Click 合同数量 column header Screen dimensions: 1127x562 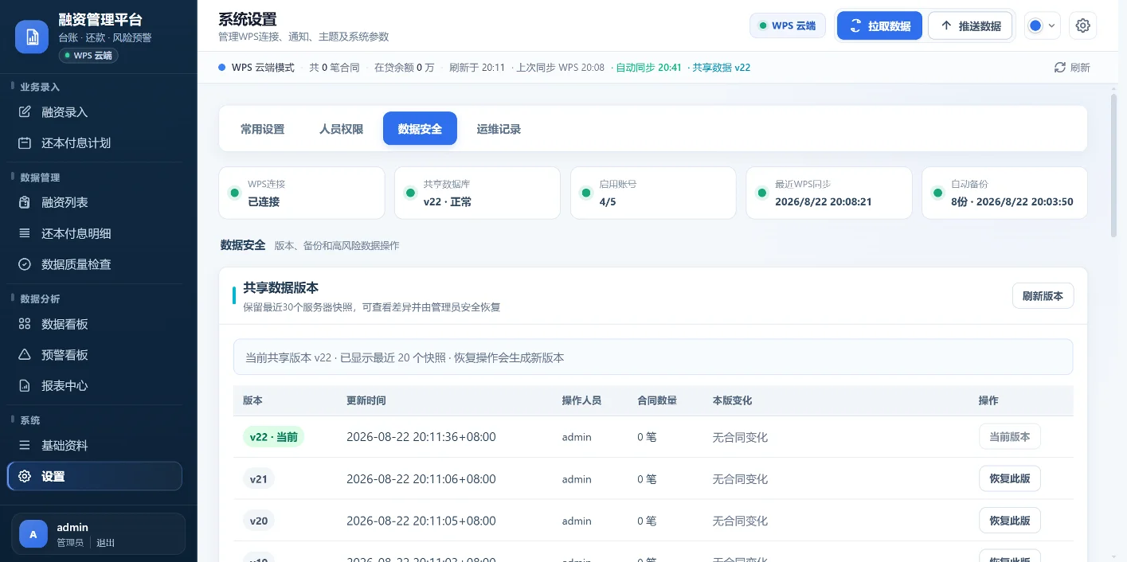point(657,400)
